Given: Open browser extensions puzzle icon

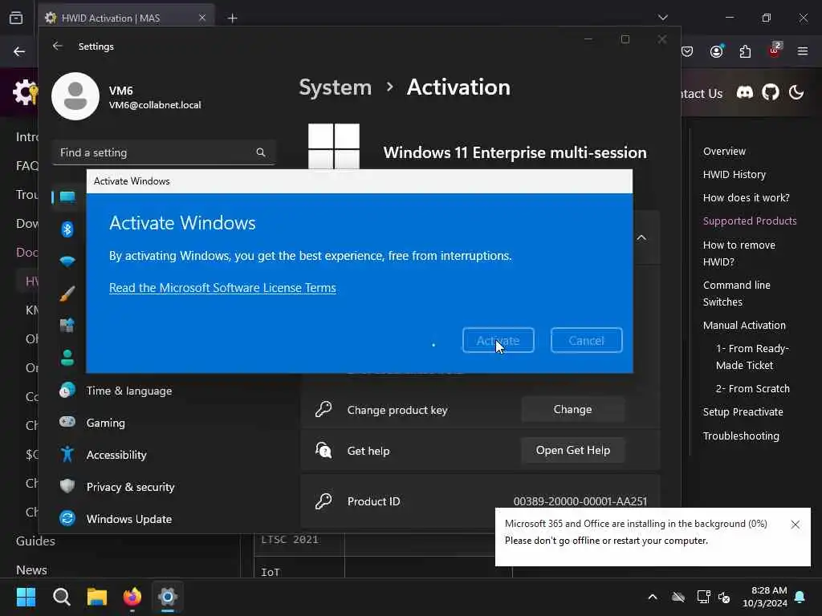Looking at the screenshot, I should (x=745, y=51).
